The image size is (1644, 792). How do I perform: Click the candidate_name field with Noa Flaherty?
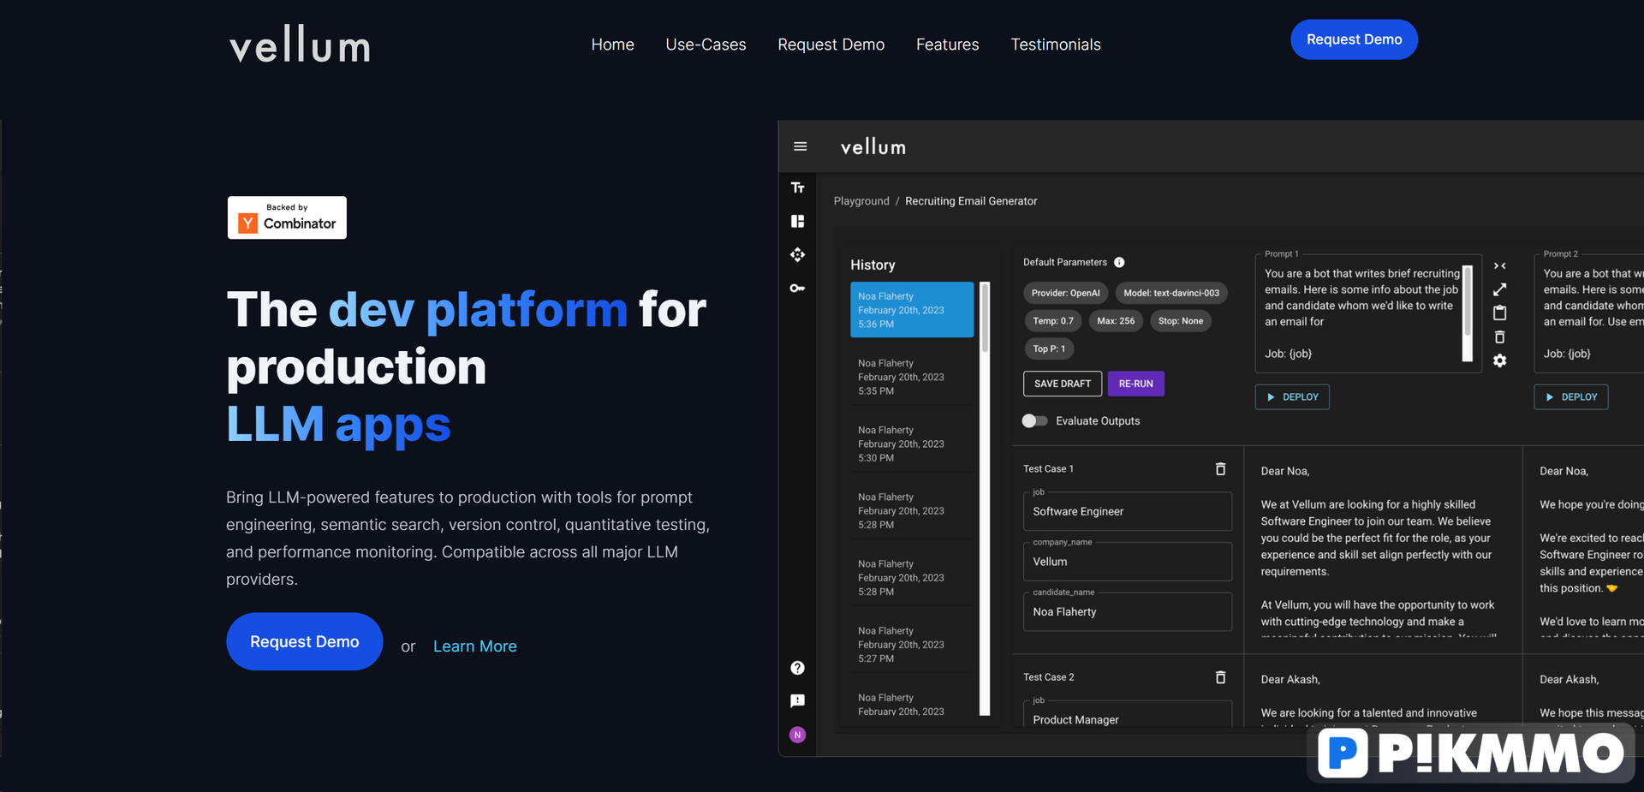pyautogui.click(x=1127, y=611)
